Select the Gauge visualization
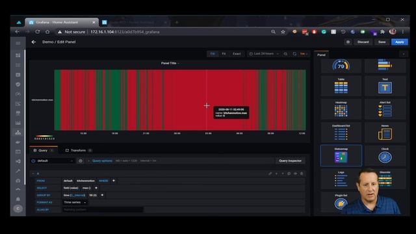Screen dimensions: 416x234 (341, 66)
